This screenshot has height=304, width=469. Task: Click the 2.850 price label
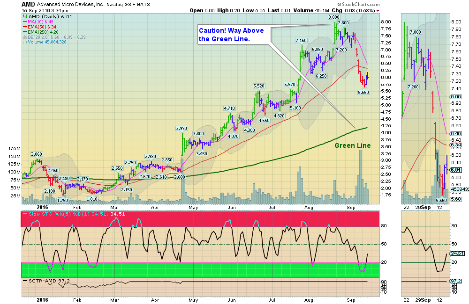click(x=167, y=160)
